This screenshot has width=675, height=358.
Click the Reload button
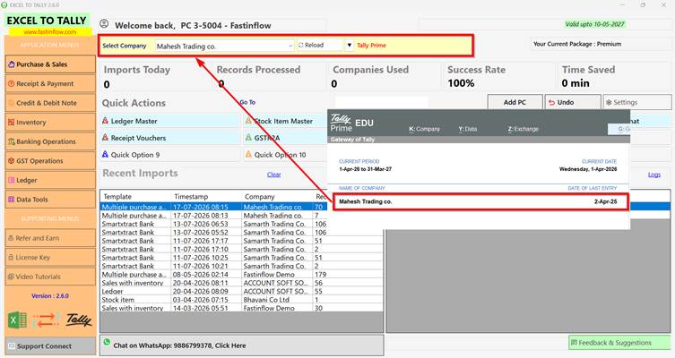point(319,45)
